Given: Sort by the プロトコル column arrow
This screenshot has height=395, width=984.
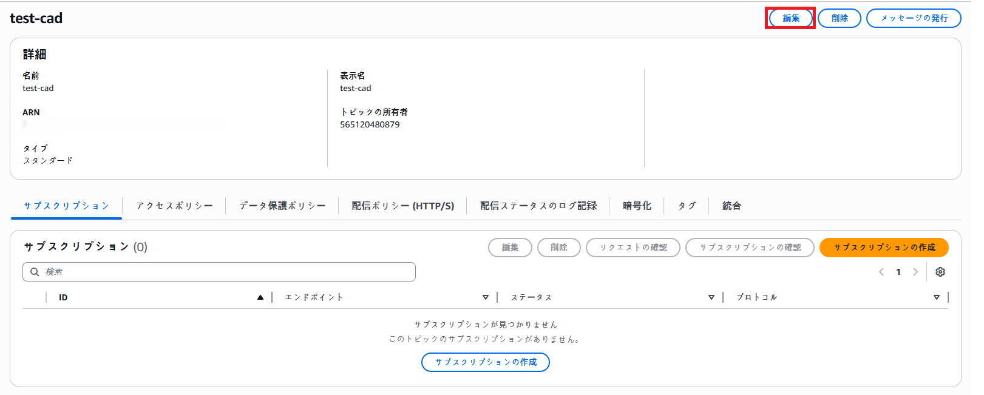Looking at the screenshot, I should [x=937, y=297].
